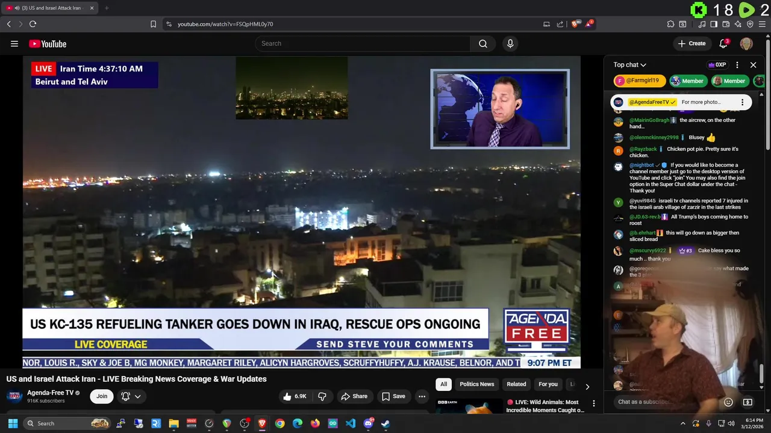Like the video with thumbs up 6.9K
771x433 pixels.
coord(295,396)
